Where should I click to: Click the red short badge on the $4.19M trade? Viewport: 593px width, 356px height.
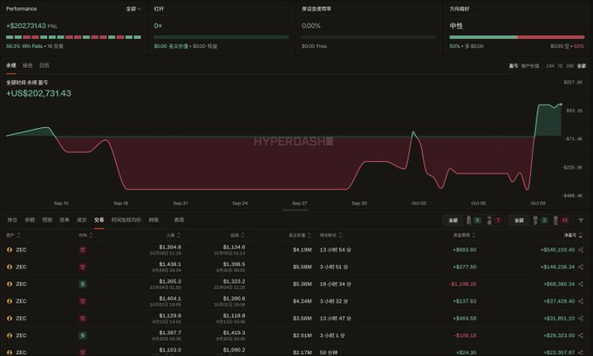tap(83, 250)
